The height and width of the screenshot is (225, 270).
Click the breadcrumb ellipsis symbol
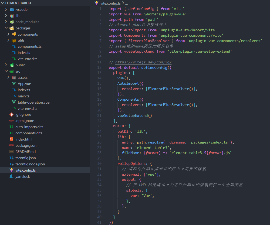pyautogui.click(x=127, y=4)
